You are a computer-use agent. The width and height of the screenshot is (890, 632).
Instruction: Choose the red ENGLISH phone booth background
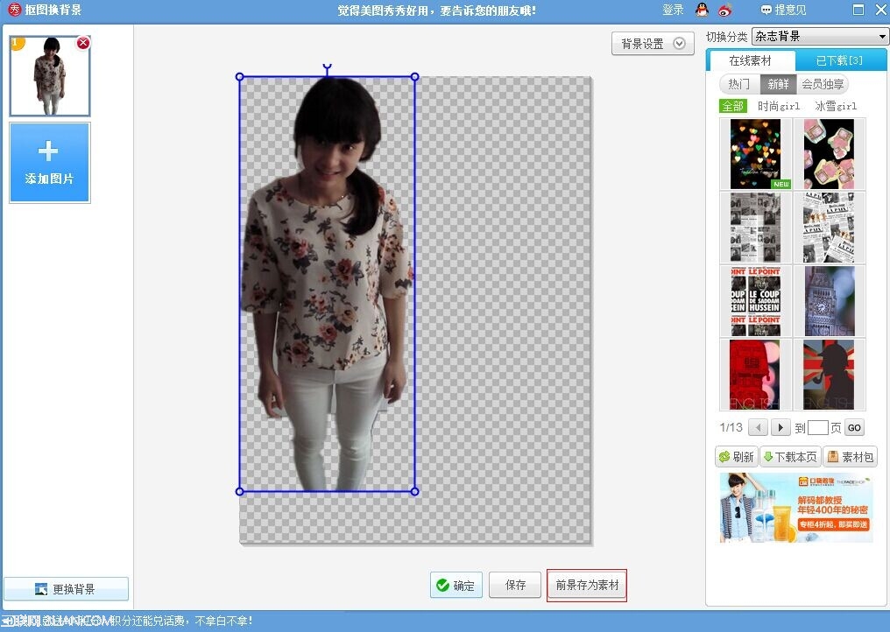755,375
